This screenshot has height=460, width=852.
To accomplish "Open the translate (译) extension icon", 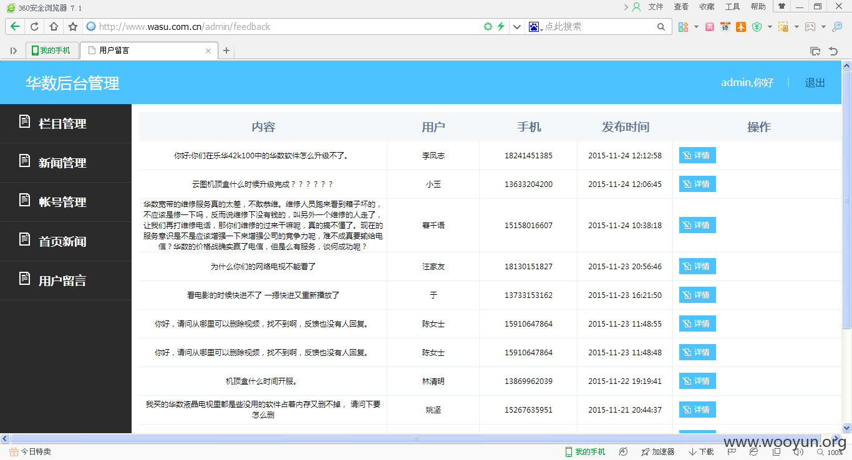I will click(x=725, y=27).
